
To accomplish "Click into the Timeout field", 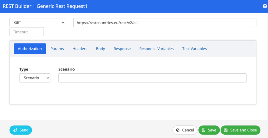I will coord(27,32).
